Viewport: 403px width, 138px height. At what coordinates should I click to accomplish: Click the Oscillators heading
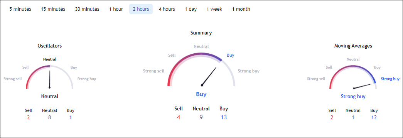click(50, 46)
